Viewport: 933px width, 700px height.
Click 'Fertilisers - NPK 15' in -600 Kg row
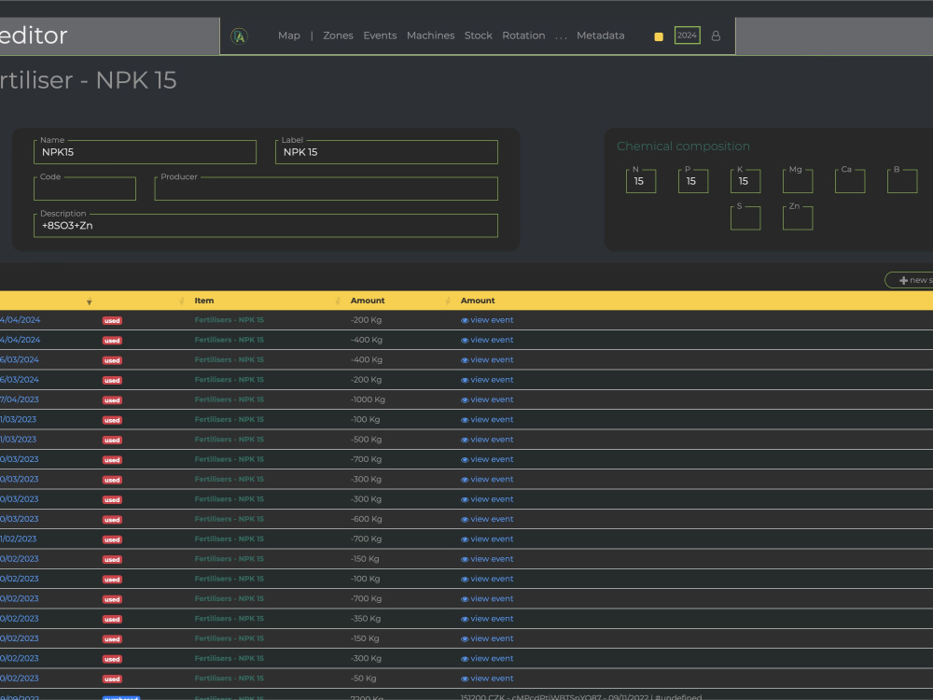tap(230, 519)
